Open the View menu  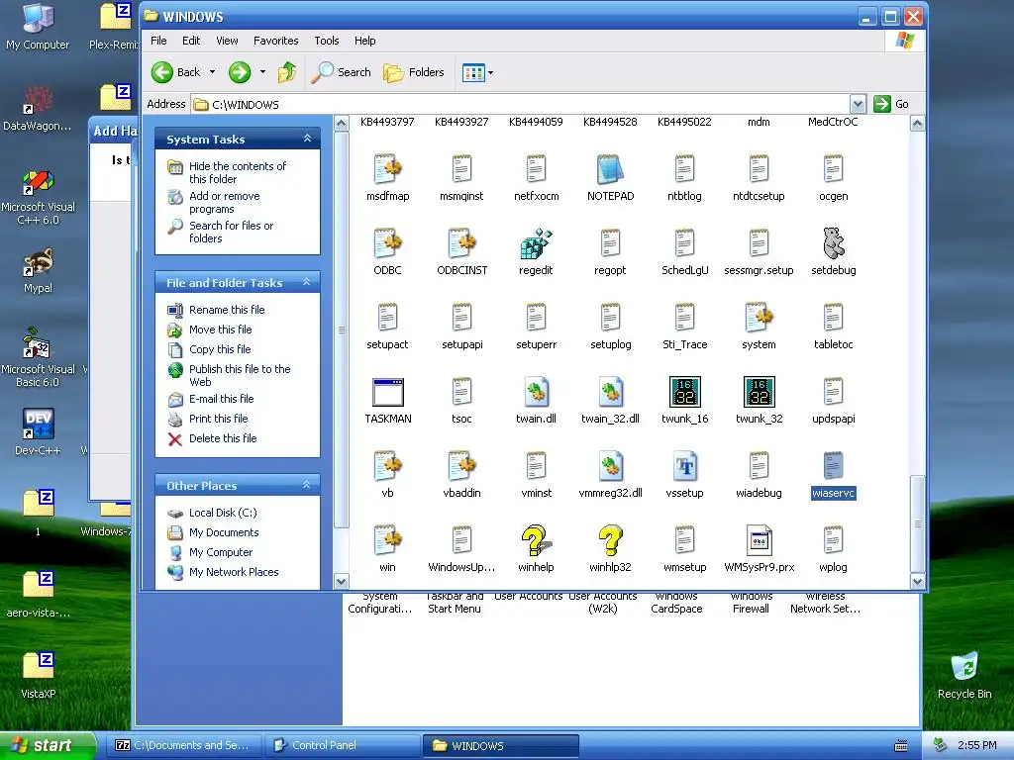tap(227, 41)
